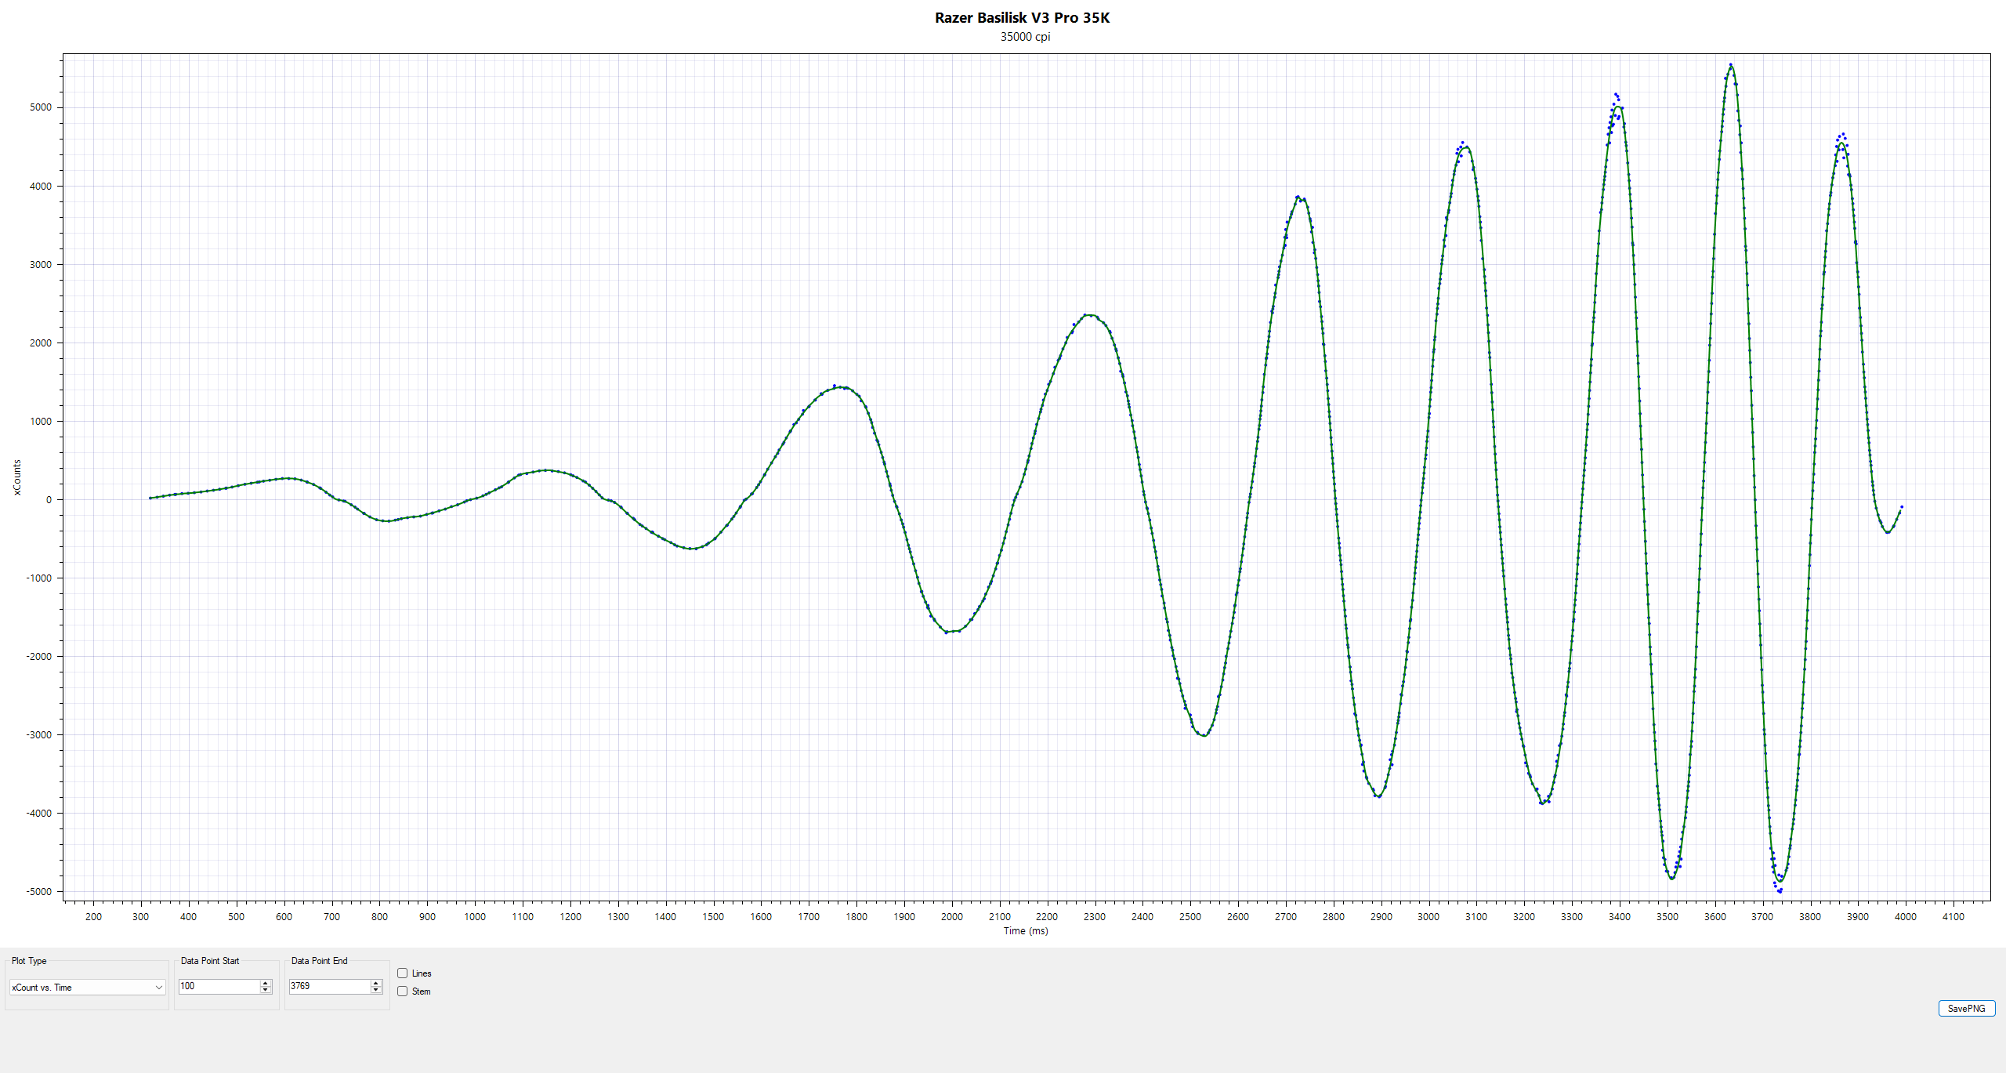Image resolution: width=2006 pixels, height=1073 pixels.
Task: Click the curve's final data point near 4000 ms
Action: 1902,507
